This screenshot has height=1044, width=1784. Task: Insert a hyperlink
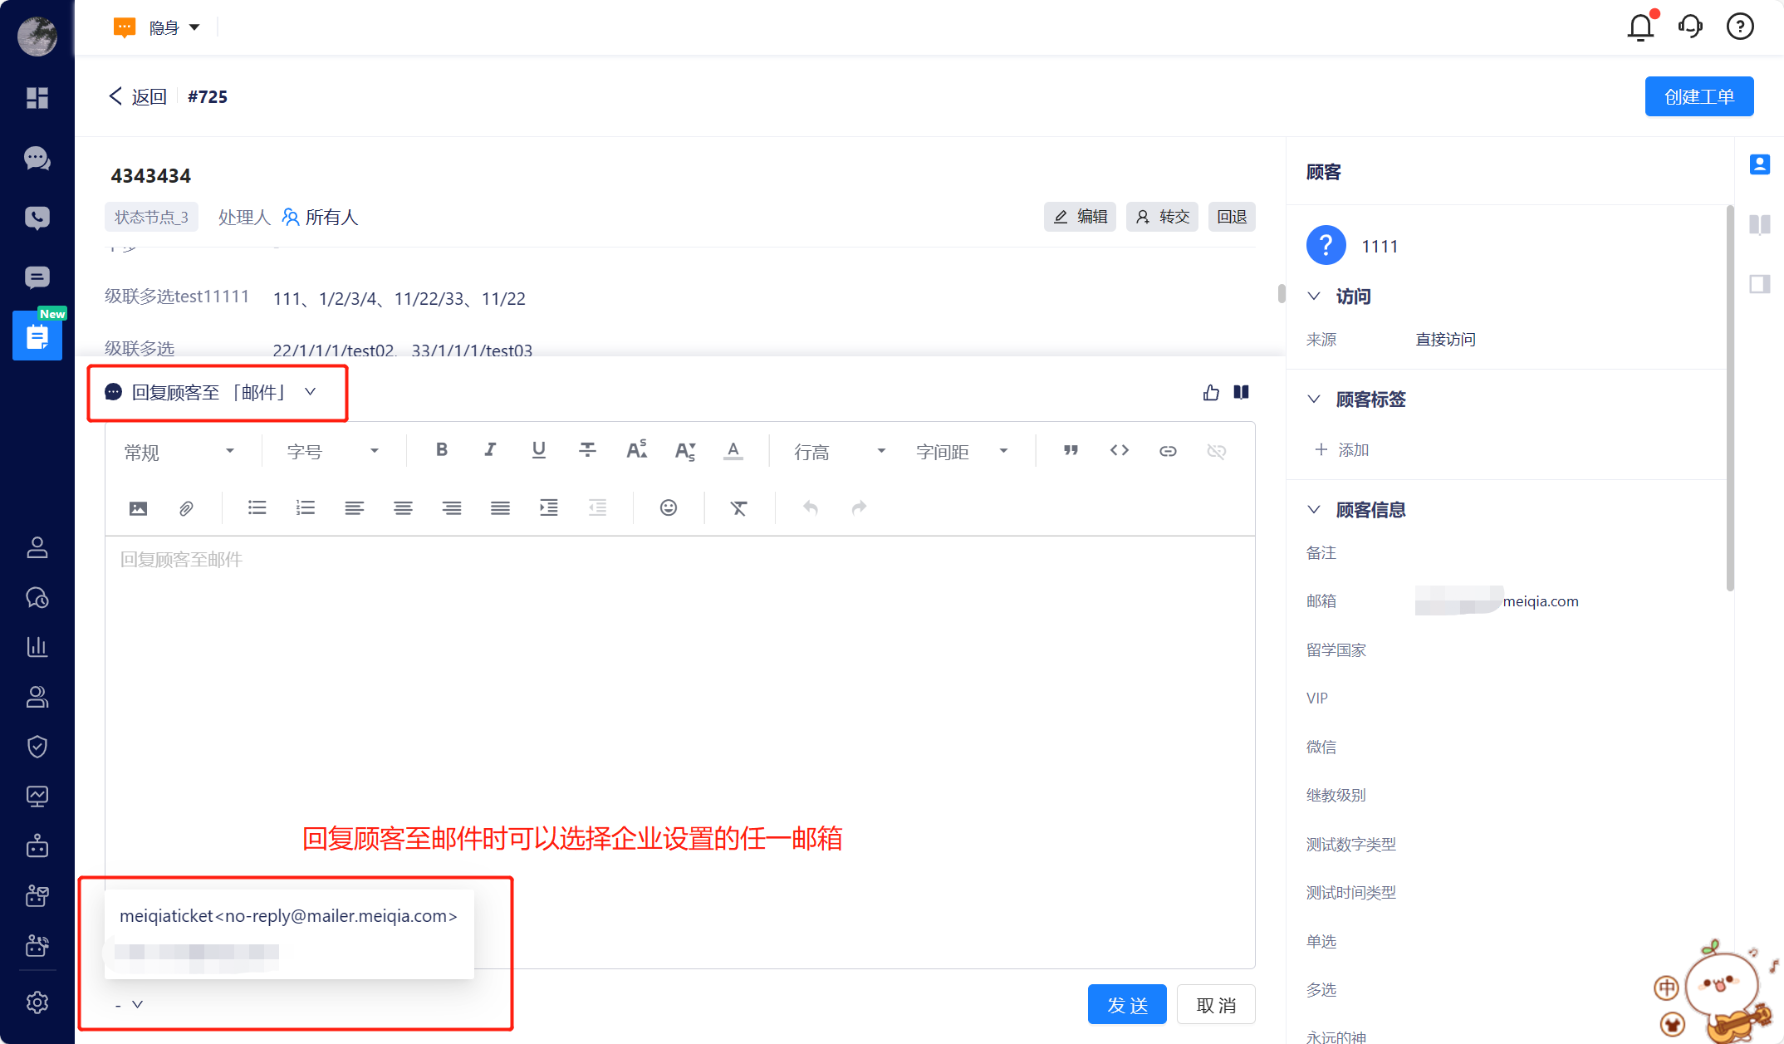[x=1168, y=451]
